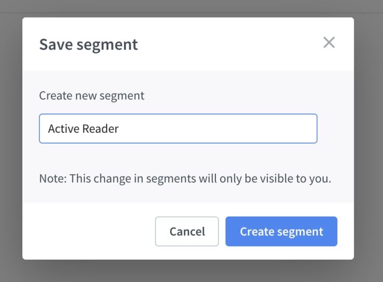Click the 'Save segment' dialog title
The width and height of the screenshot is (383, 282).
point(88,45)
